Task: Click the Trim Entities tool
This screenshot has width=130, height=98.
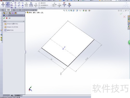Action: click(x=26, y=5)
